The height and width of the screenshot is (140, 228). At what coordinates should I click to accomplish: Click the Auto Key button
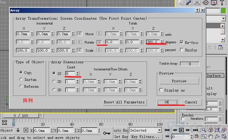coord(121,130)
